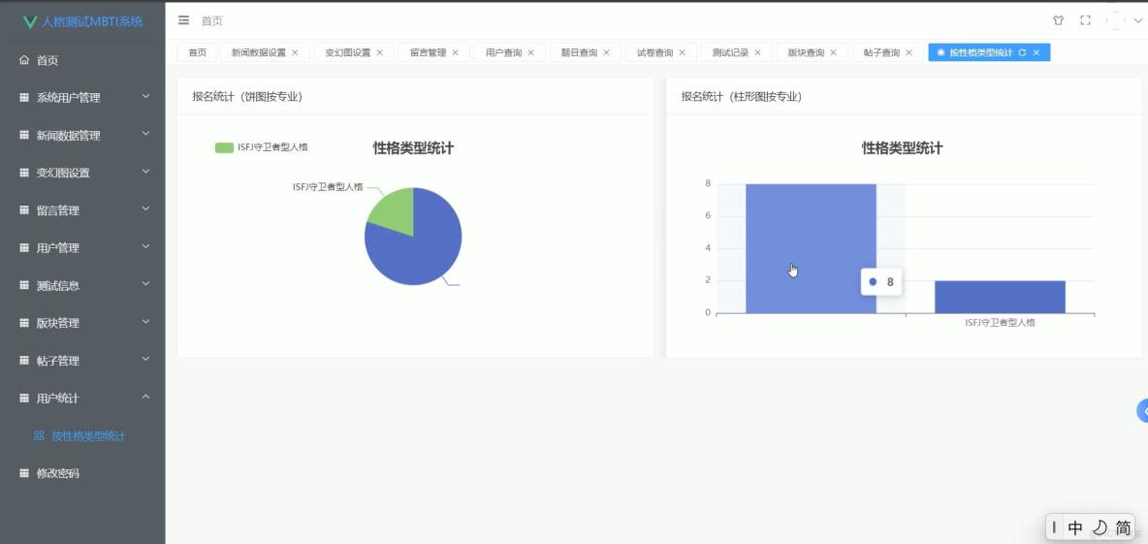Toggle fullscreen icon in top header
Viewport: 1148px width, 544px height.
(x=1086, y=20)
